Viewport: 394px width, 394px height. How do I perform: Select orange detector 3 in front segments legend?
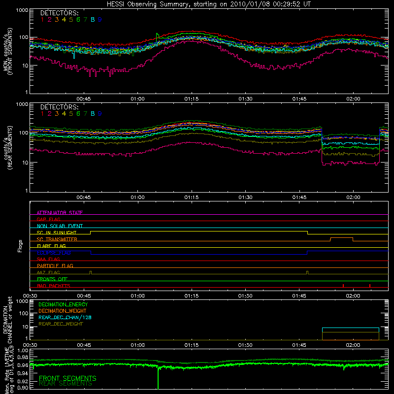[57, 20]
